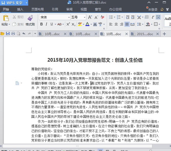Click the horizontal scrollbar thumb

pos(77,146)
